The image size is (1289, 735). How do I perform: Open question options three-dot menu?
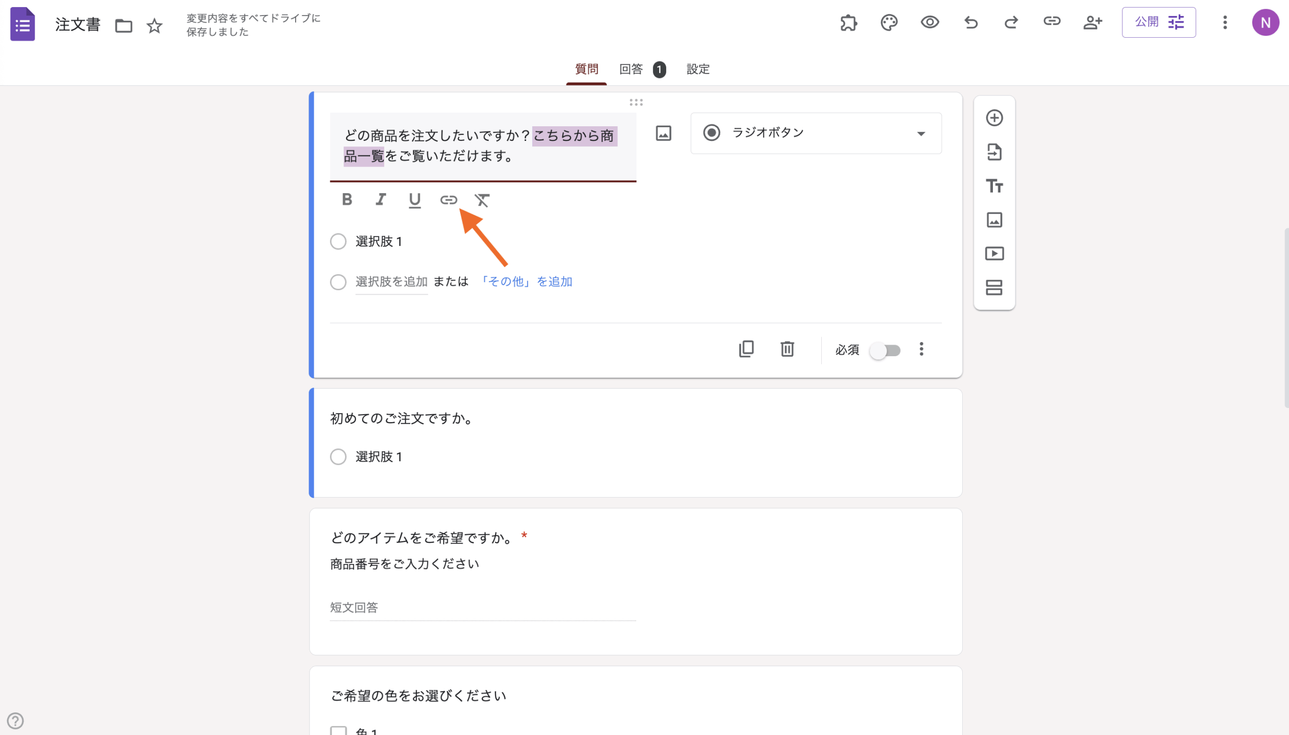tap(921, 349)
